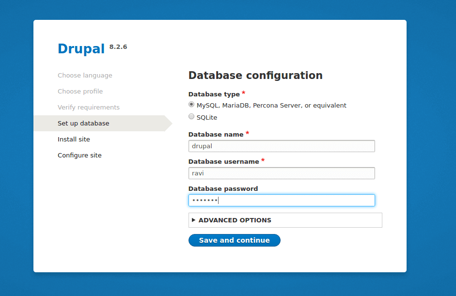Open the Choose profile step

click(x=80, y=91)
